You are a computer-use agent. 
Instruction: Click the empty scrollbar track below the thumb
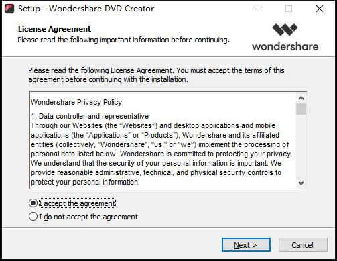point(301,146)
